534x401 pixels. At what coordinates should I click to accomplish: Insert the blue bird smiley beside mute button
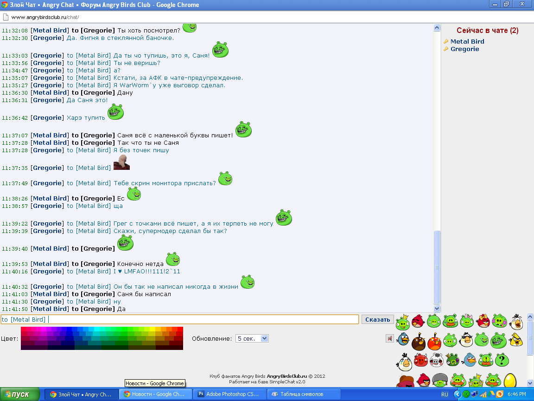coord(403,339)
